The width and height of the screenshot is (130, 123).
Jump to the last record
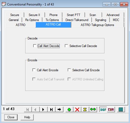[x=51, y=110]
